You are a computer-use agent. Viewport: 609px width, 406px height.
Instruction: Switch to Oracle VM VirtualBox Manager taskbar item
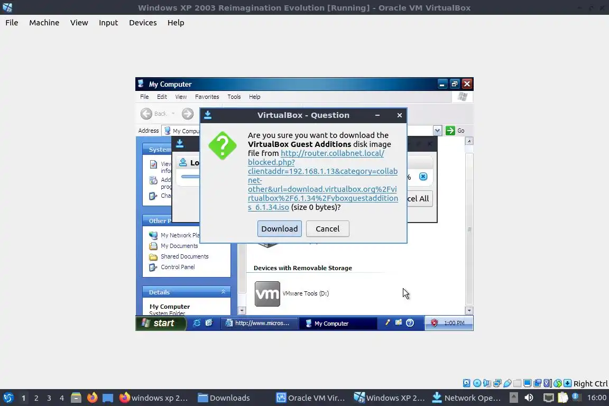[311, 398]
